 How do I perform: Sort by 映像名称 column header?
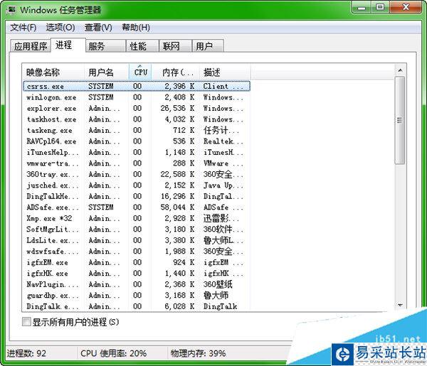(x=53, y=72)
